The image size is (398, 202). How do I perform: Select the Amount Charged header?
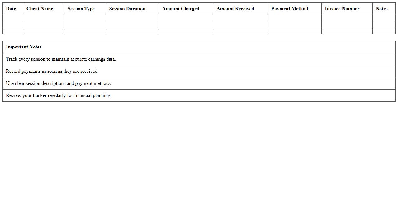[181, 9]
